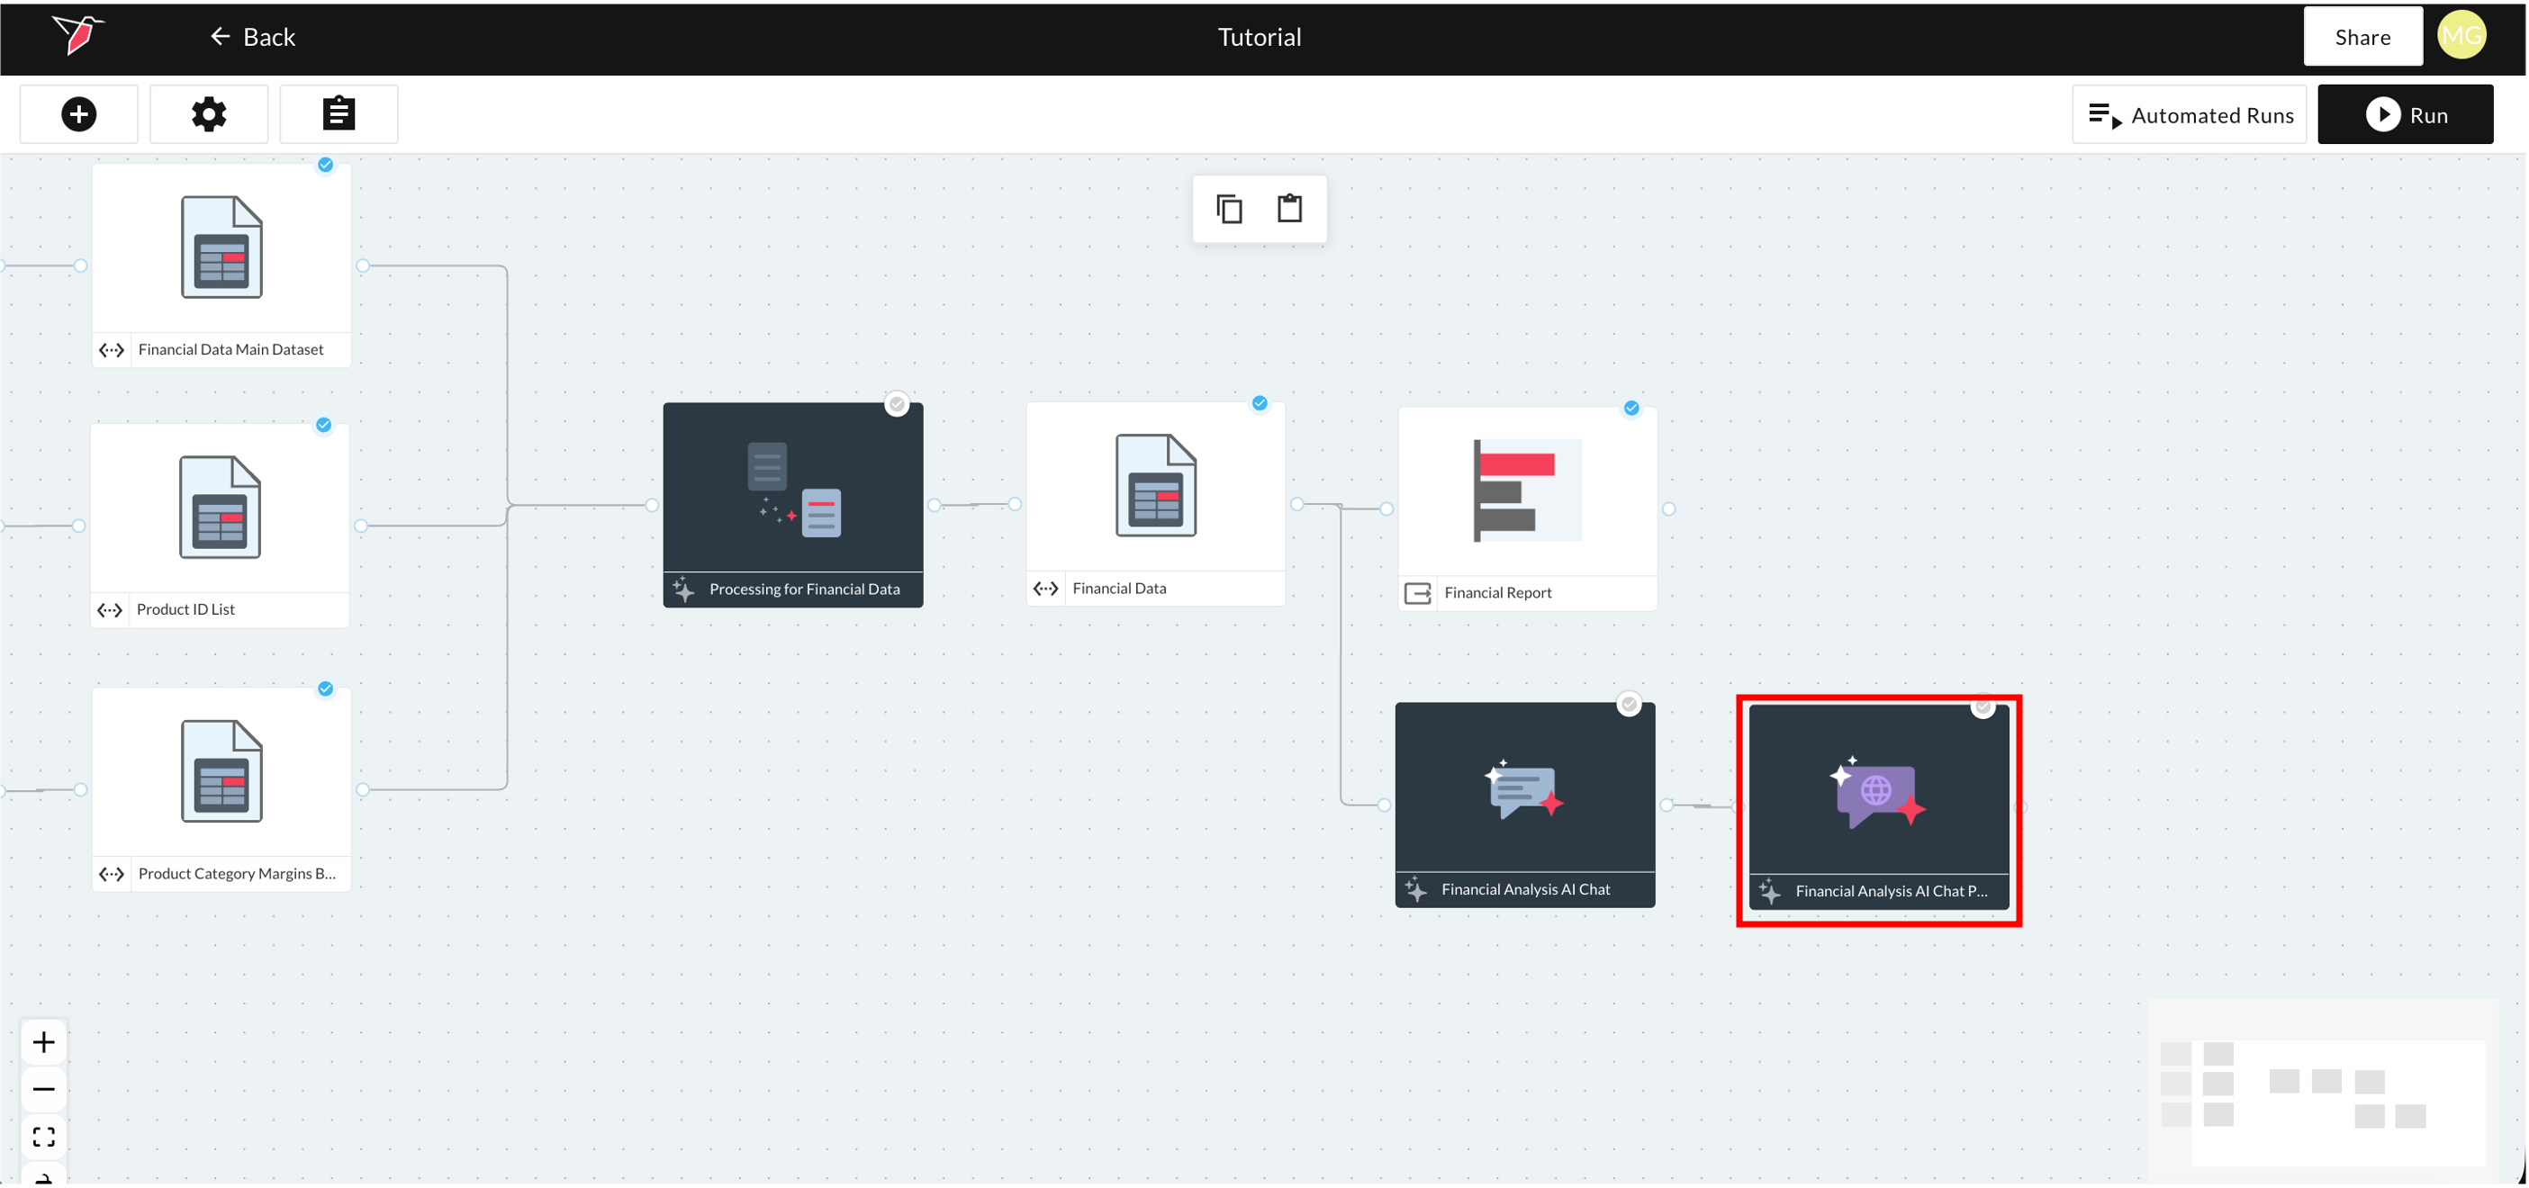Open the Automated Runs menu
The height and width of the screenshot is (1188, 2529).
click(x=2190, y=115)
